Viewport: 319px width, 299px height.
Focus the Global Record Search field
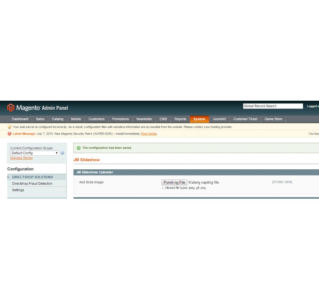coord(273,106)
